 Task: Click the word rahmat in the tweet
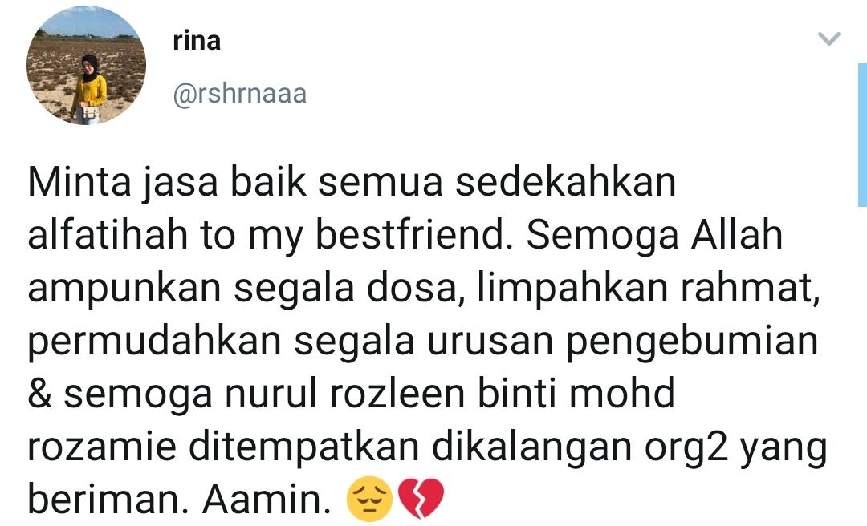click(x=749, y=289)
